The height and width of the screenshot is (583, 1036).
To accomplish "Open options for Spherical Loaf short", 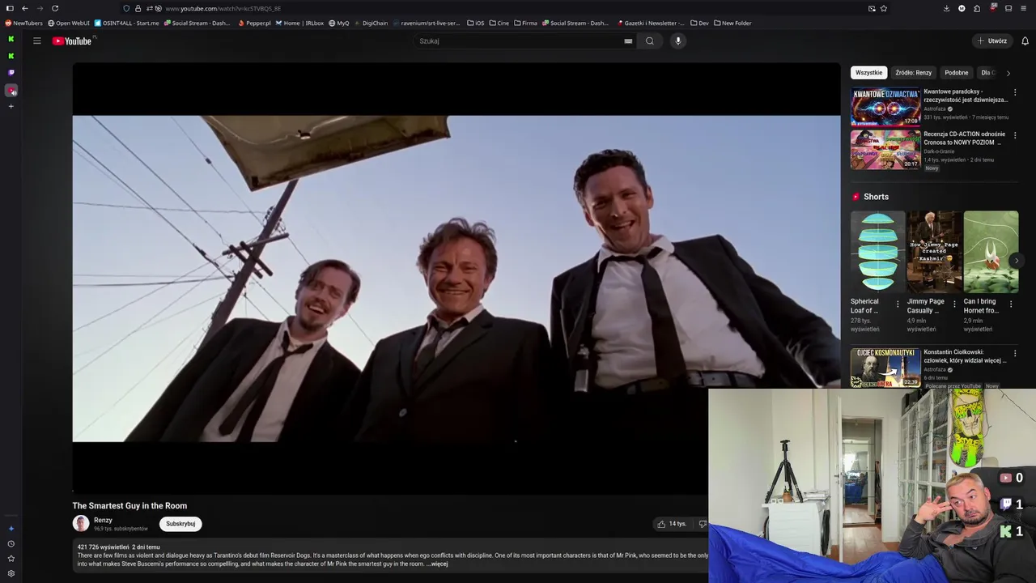I will tap(898, 304).
